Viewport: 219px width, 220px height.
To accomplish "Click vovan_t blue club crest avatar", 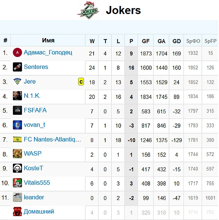I will 17,125.
